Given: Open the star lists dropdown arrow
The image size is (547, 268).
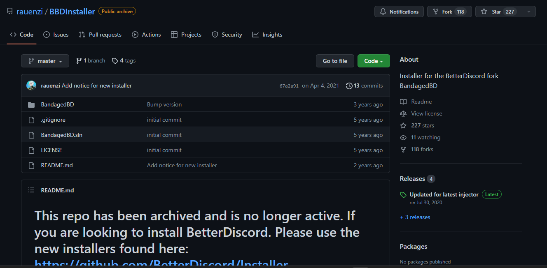Looking at the screenshot, I should pyautogui.click(x=529, y=12).
